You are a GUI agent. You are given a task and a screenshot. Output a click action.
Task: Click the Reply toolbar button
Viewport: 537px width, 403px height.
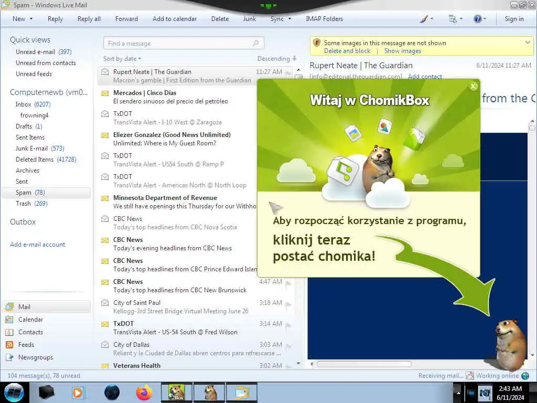tap(55, 19)
